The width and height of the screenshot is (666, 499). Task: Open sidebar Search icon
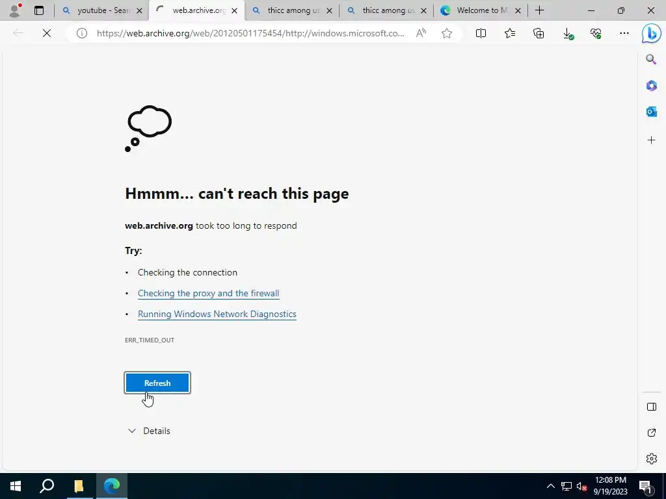tap(651, 59)
